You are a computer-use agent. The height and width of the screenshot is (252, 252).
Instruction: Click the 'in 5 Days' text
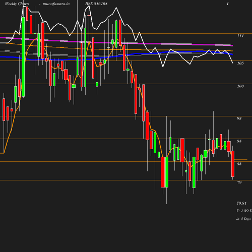pyautogui.click(x=243, y=219)
